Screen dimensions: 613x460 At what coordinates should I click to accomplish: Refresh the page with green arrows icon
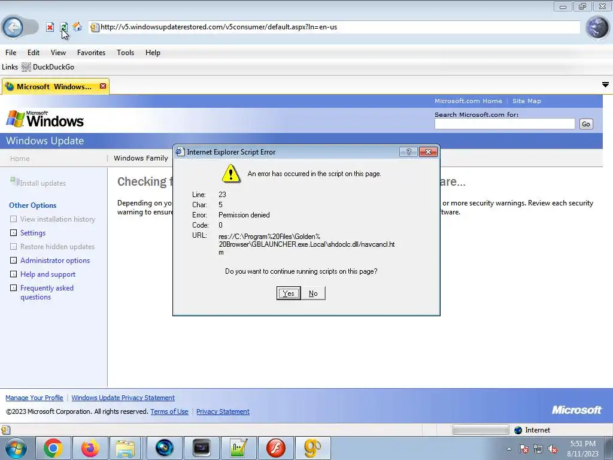63,27
